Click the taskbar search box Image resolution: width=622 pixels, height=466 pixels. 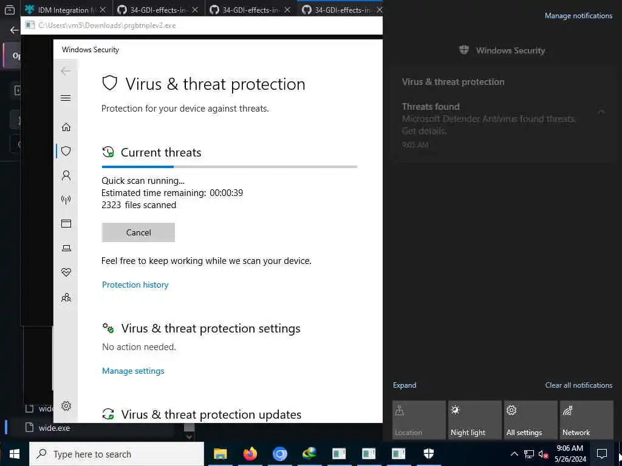[x=117, y=454]
